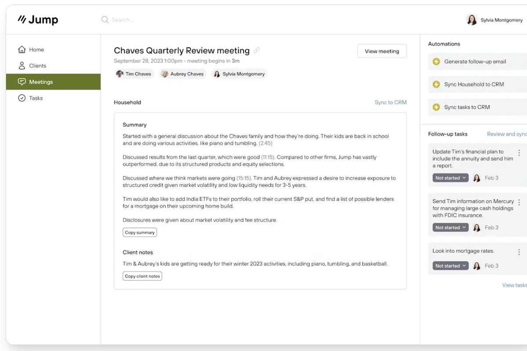
Task: Click the search magnifier icon
Action: click(x=105, y=20)
